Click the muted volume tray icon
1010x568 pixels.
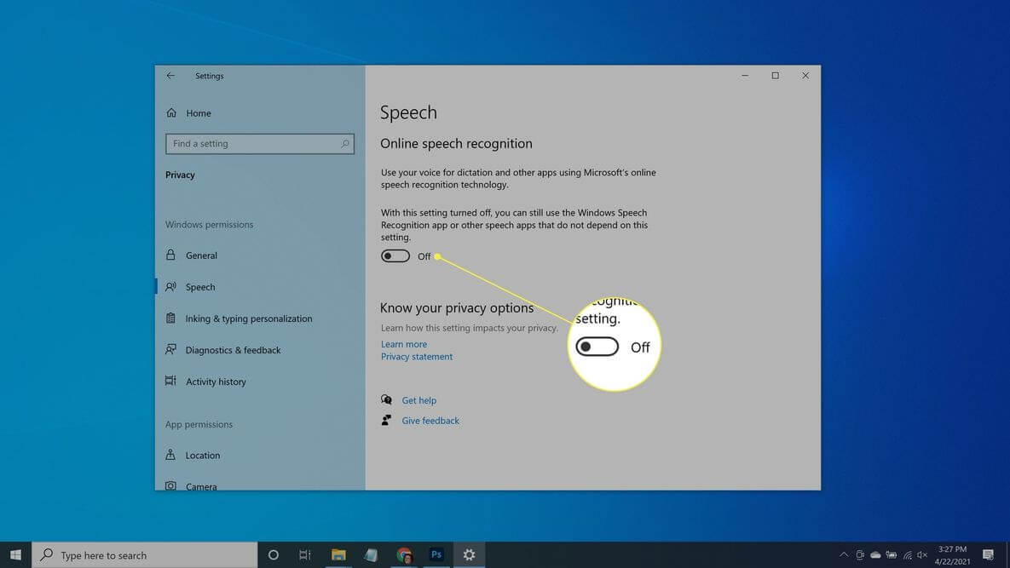point(922,554)
